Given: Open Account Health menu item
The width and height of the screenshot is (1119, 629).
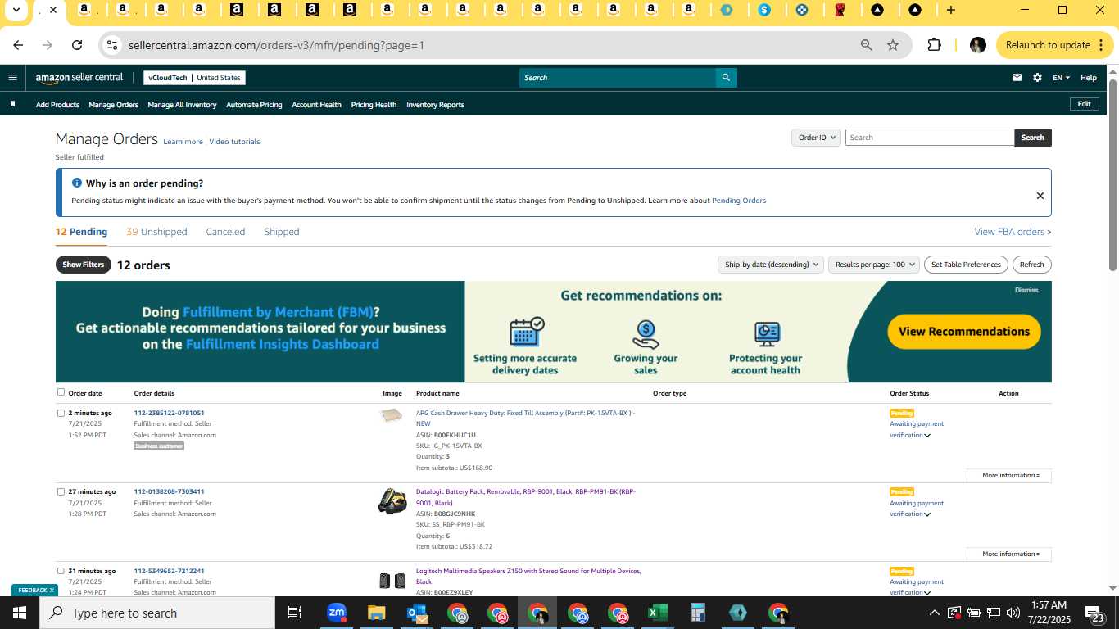Looking at the screenshot, I should click(x=316, y=105).
